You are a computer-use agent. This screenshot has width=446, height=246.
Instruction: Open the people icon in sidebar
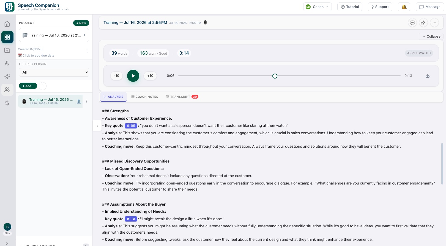(7, 90)
